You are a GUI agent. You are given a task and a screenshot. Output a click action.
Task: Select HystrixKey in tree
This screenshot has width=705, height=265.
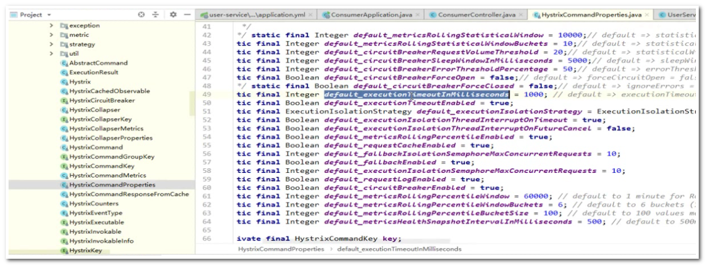tap(81, 250)
